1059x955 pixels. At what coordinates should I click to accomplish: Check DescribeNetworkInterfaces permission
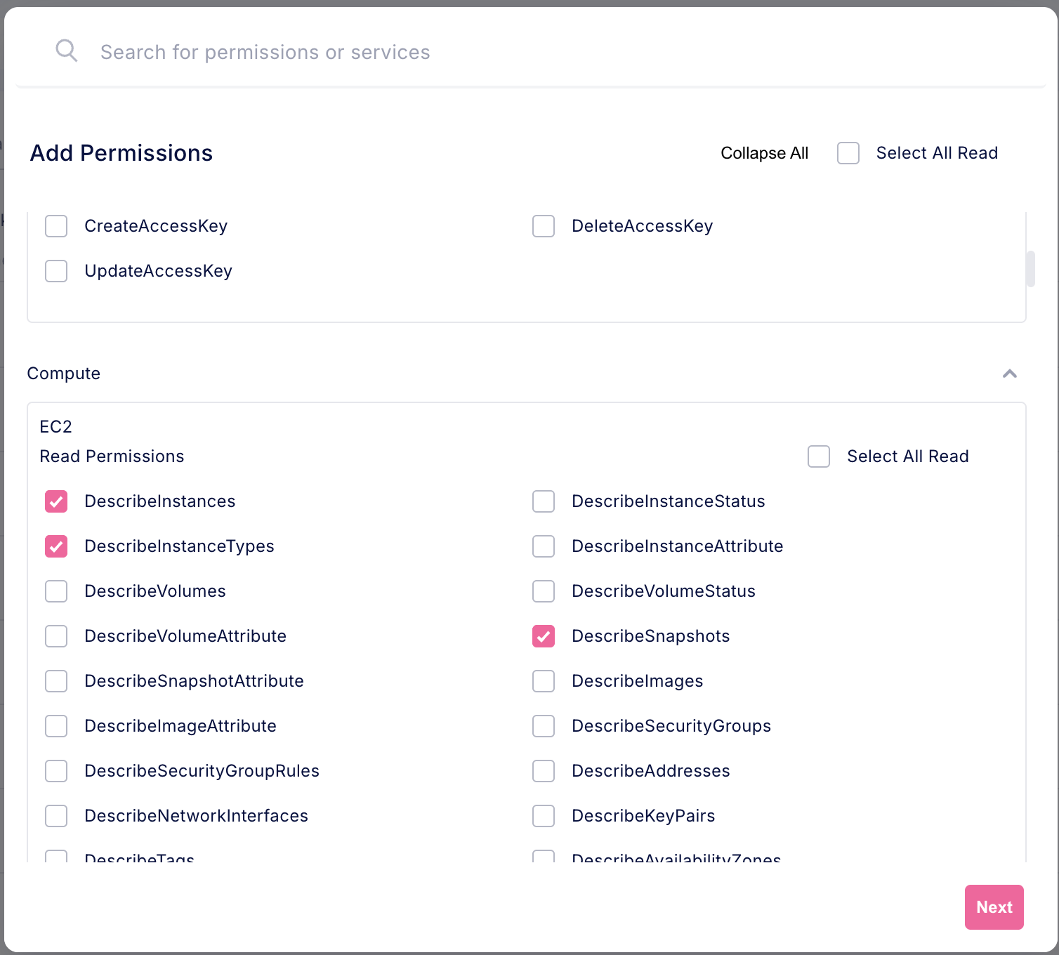point(56,816)
